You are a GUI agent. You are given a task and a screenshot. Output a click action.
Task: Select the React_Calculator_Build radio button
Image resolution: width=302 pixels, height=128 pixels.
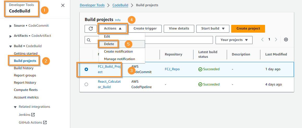86,84
